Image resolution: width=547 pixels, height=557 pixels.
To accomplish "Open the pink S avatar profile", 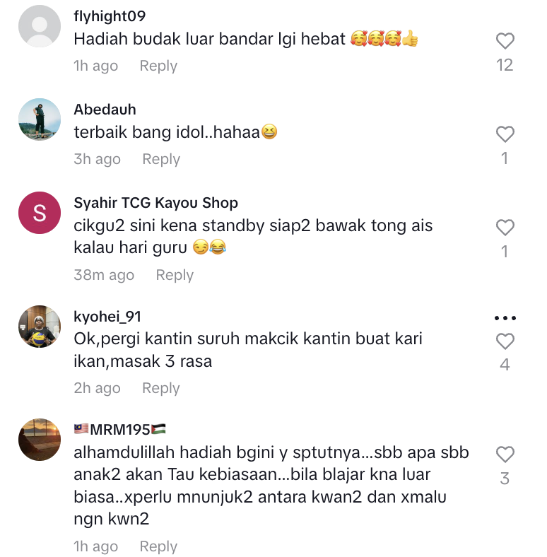I will tap(40, 213).
